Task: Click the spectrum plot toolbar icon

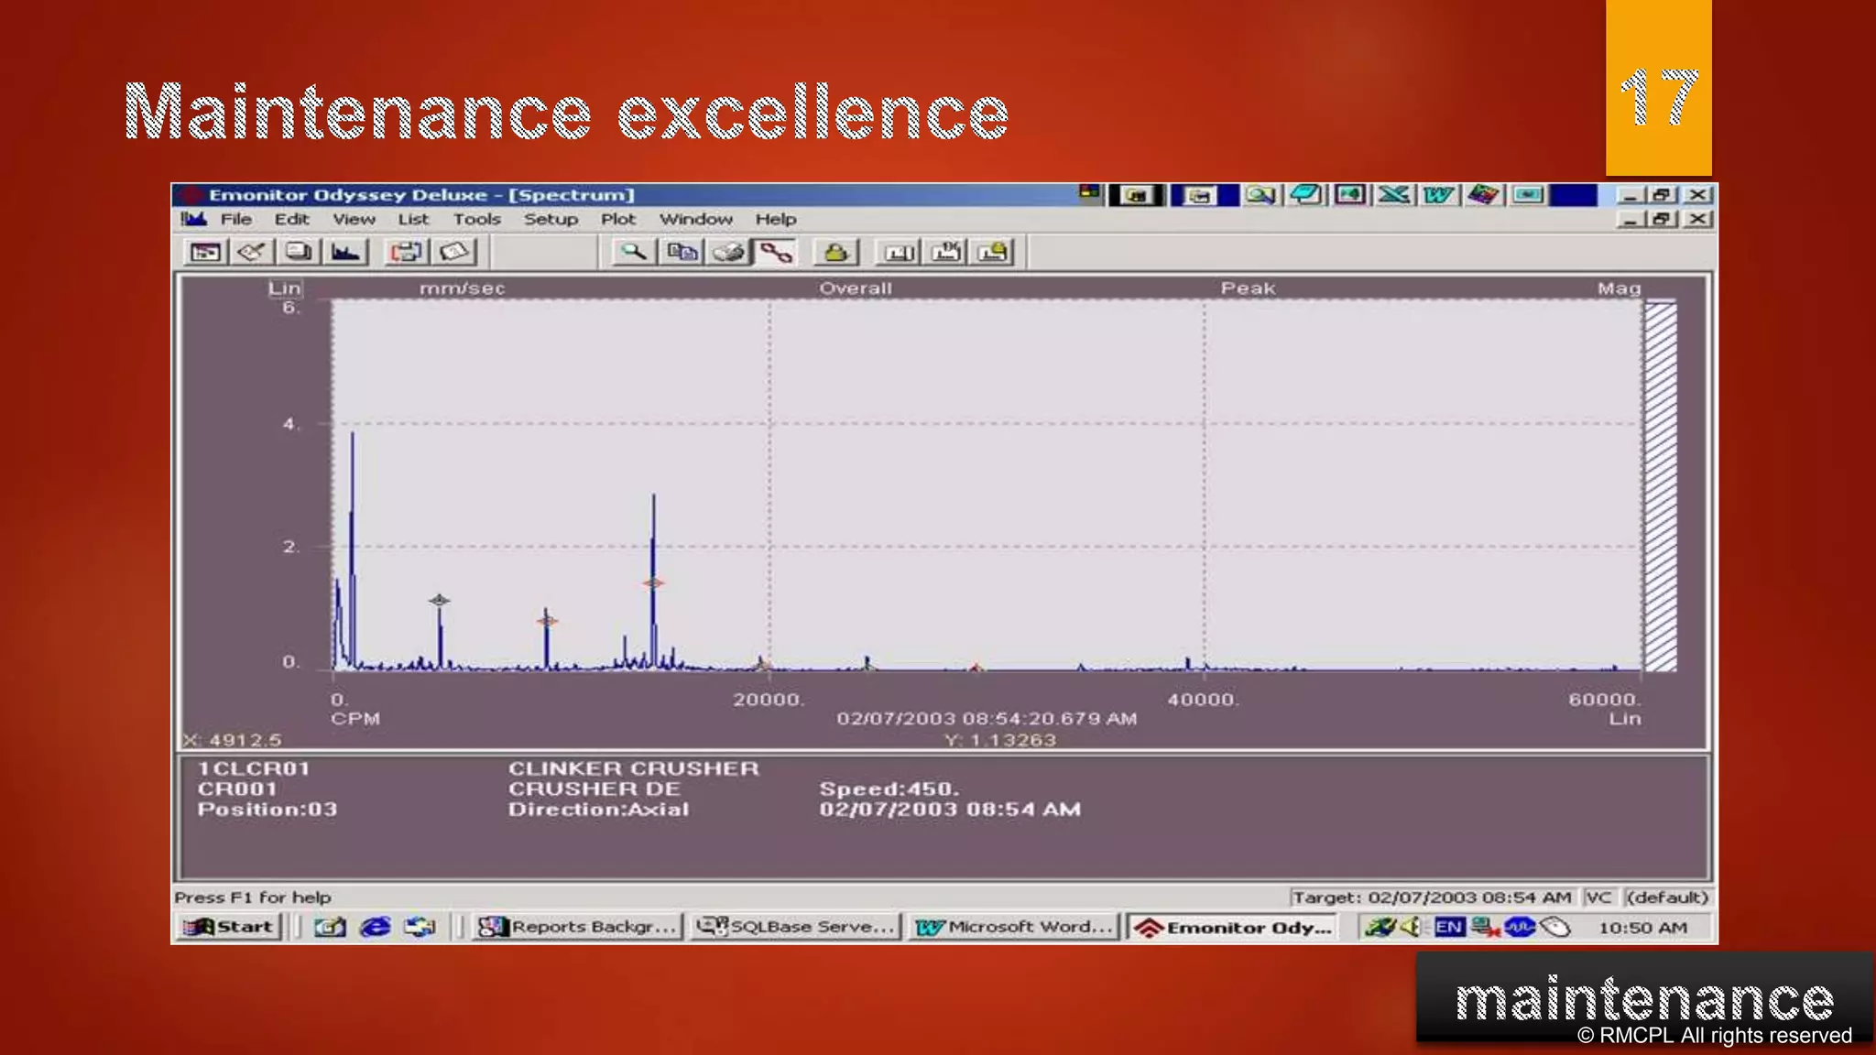Action: point(345,252)
